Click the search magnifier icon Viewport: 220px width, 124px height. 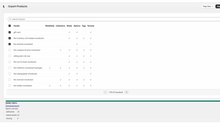(x=10, y=19)
